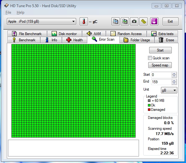
Task: Open the Help menu
Action: pyautogui.click(x=20, y=12)
